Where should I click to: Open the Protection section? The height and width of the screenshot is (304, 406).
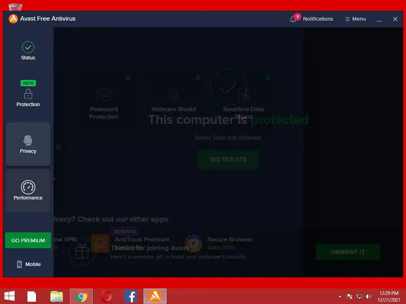click(x=28, y=93)
